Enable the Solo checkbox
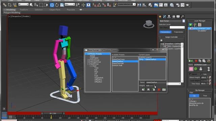216x121 pixels. [202, 74]
